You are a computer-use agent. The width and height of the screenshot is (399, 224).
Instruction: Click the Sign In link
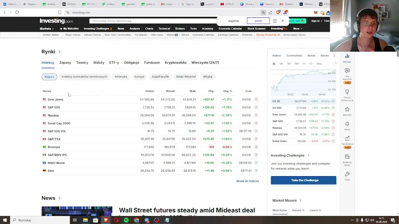pyautogui.click(x=315, y=21)
